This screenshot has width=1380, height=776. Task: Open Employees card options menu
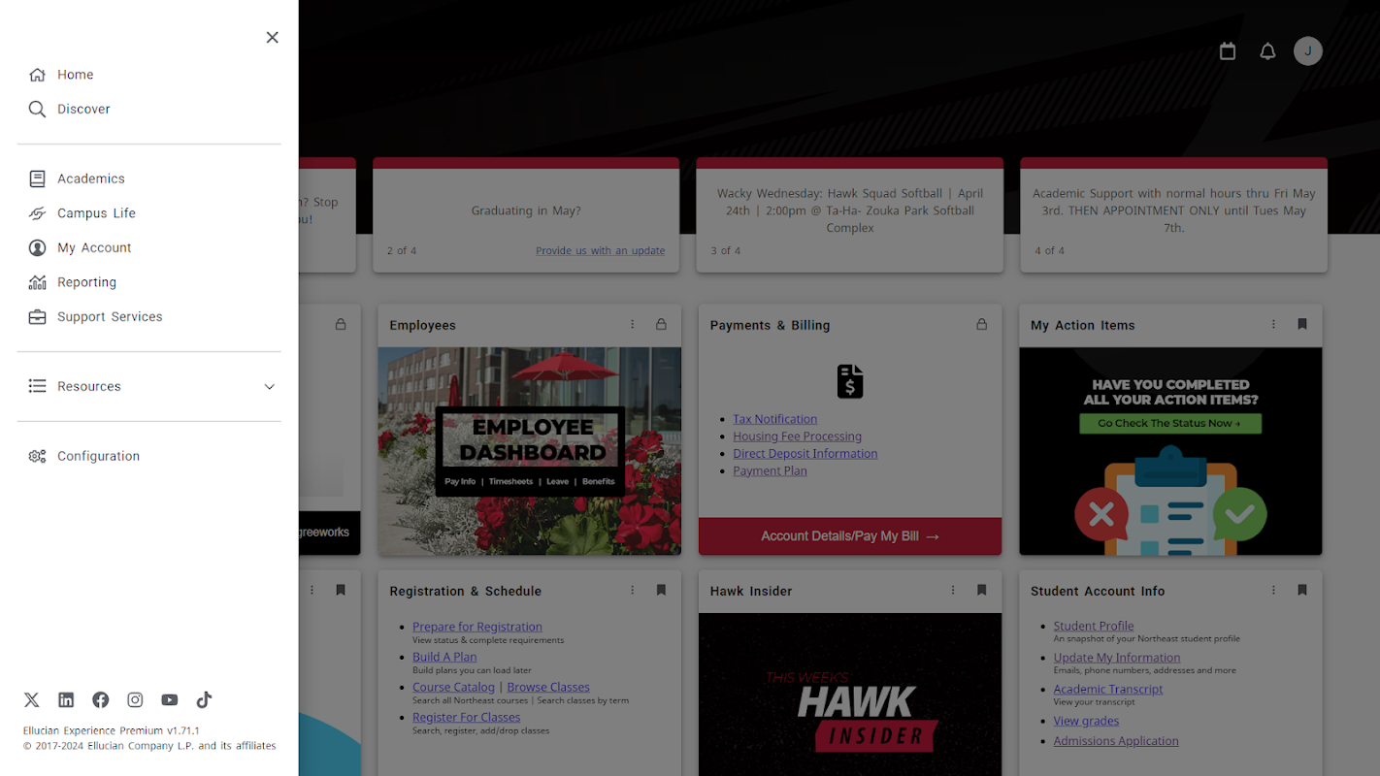(633, 324)
